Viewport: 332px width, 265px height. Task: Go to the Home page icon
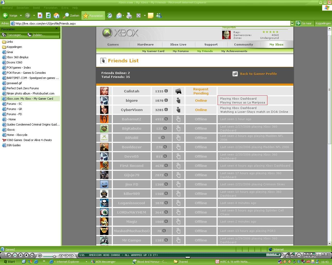pos(56,16)
